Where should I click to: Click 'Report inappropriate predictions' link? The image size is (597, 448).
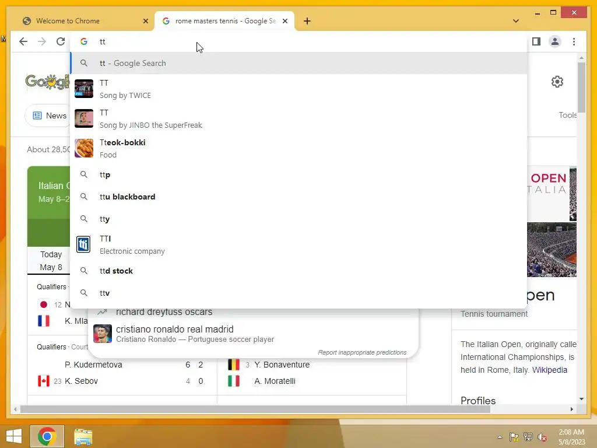coord(362,352)
